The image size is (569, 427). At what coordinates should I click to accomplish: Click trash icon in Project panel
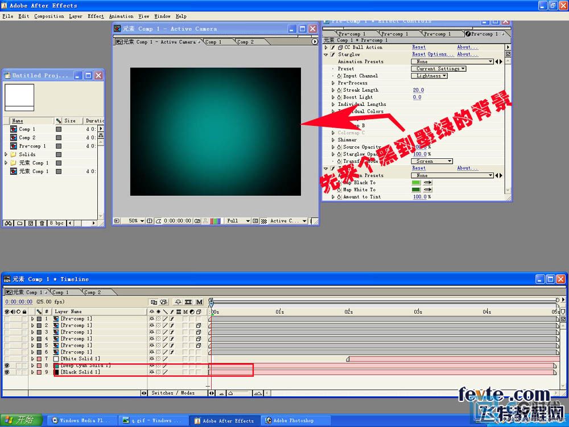coord(42,223)
